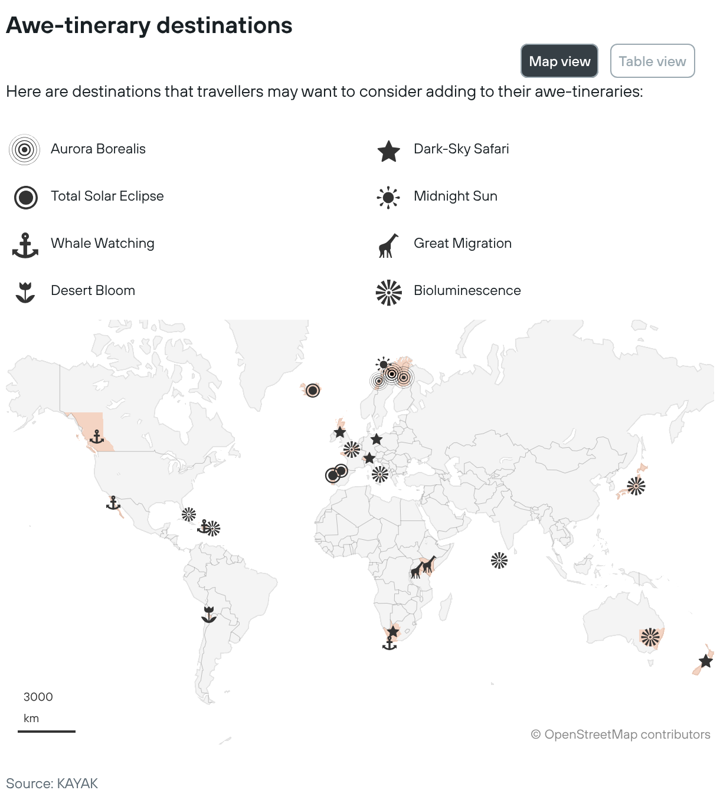The image size is (720, 800).
Task: Switch to Table view tab
Action: pyautogui.click(x=652, y=61)
